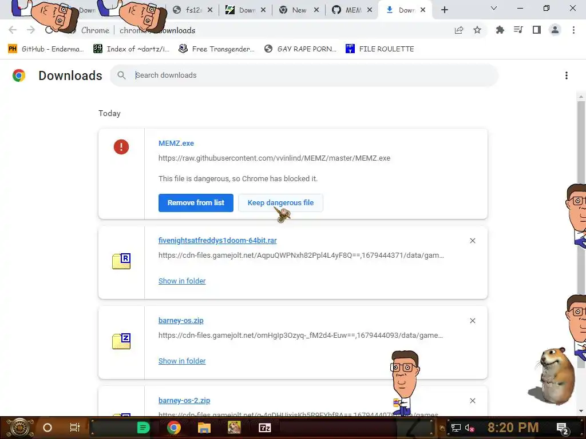586x439 pixels.
Task: Go forward to next page
Action: [x=31, y=30]
